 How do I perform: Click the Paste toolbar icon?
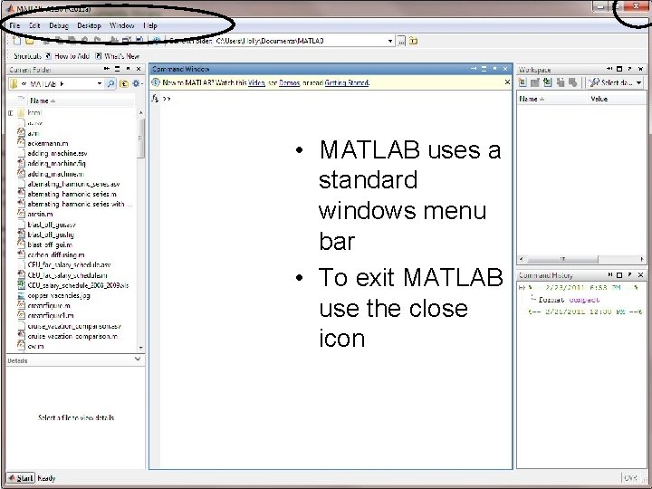pyautogui.click(x=72, y=41)
